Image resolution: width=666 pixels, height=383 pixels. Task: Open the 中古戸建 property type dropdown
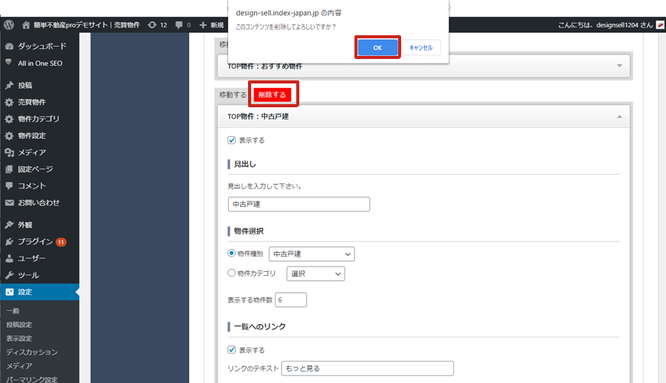click(312, 254)
